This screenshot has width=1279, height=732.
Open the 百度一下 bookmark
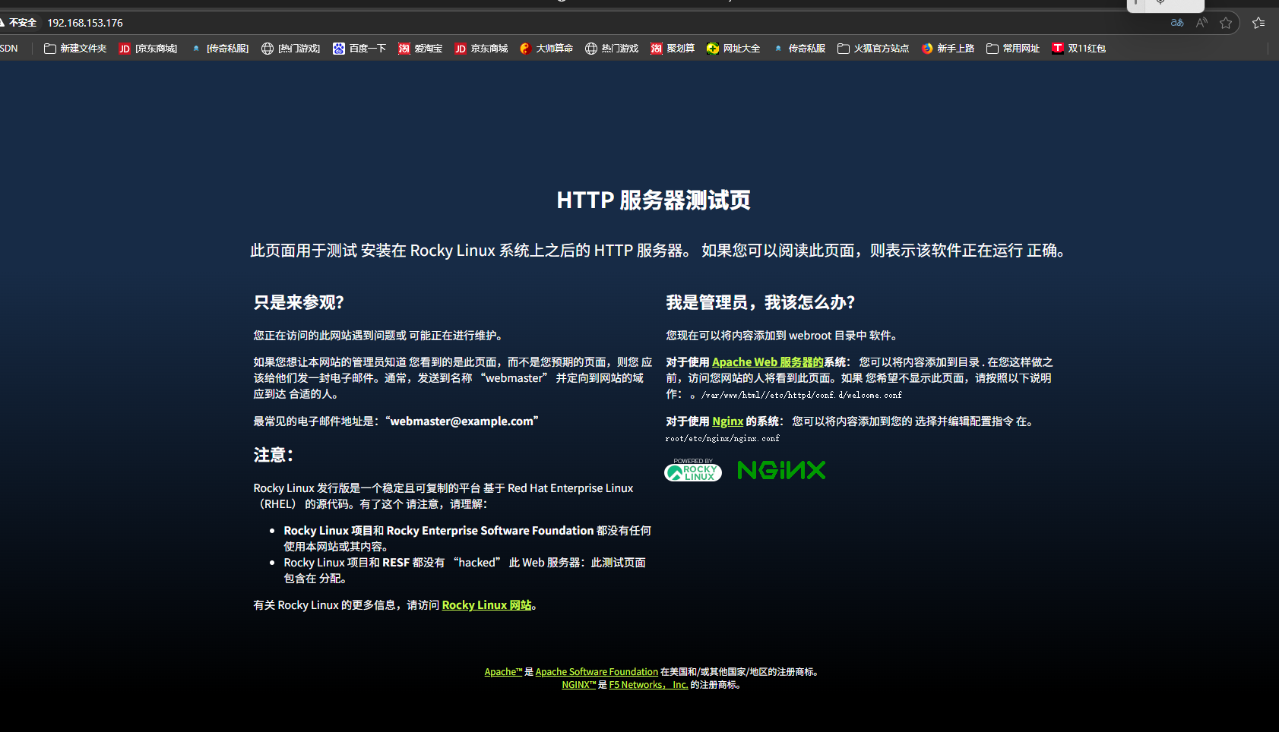[359, 49]
